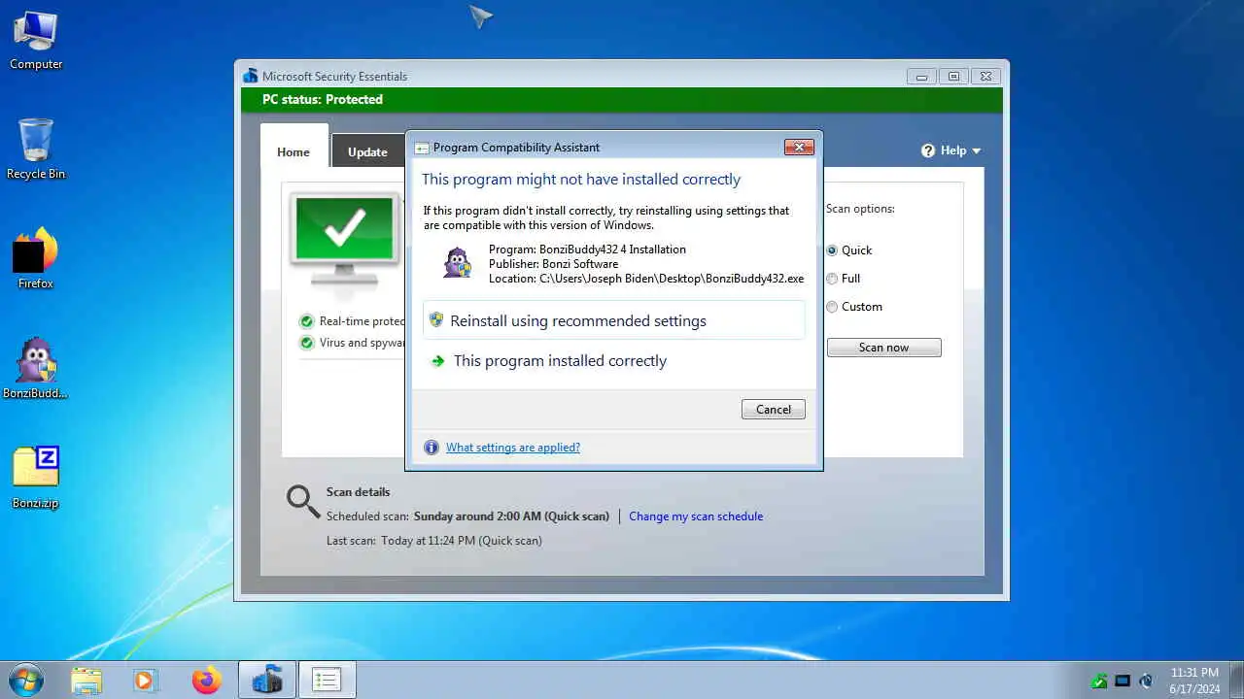This screenshot has height=699, width=1244.
Task: Click the Show desktop strip on the taskbar
Action: point(1237,681)
